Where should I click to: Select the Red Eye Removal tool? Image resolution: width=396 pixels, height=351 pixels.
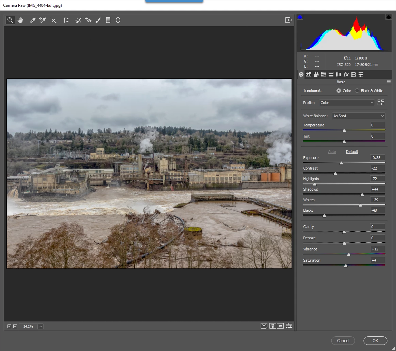(x=88, y=20)
